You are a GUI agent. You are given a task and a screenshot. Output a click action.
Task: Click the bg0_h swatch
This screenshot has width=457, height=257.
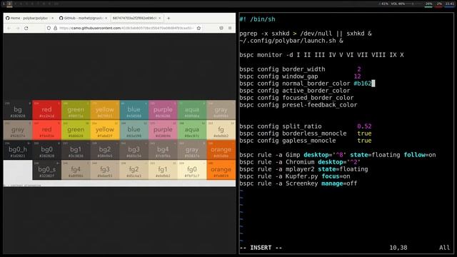pyautogui.click(x=18, y=150)
